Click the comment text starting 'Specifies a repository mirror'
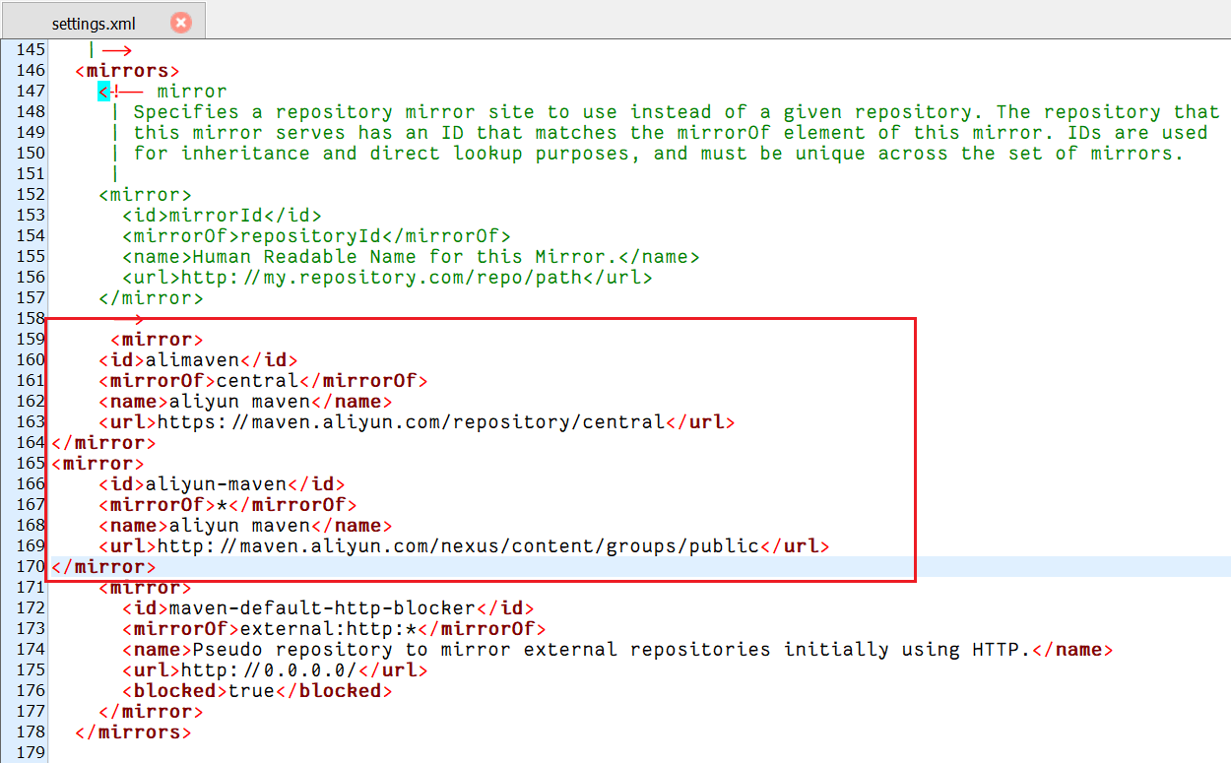1231x763 pixels. (676, 111)
